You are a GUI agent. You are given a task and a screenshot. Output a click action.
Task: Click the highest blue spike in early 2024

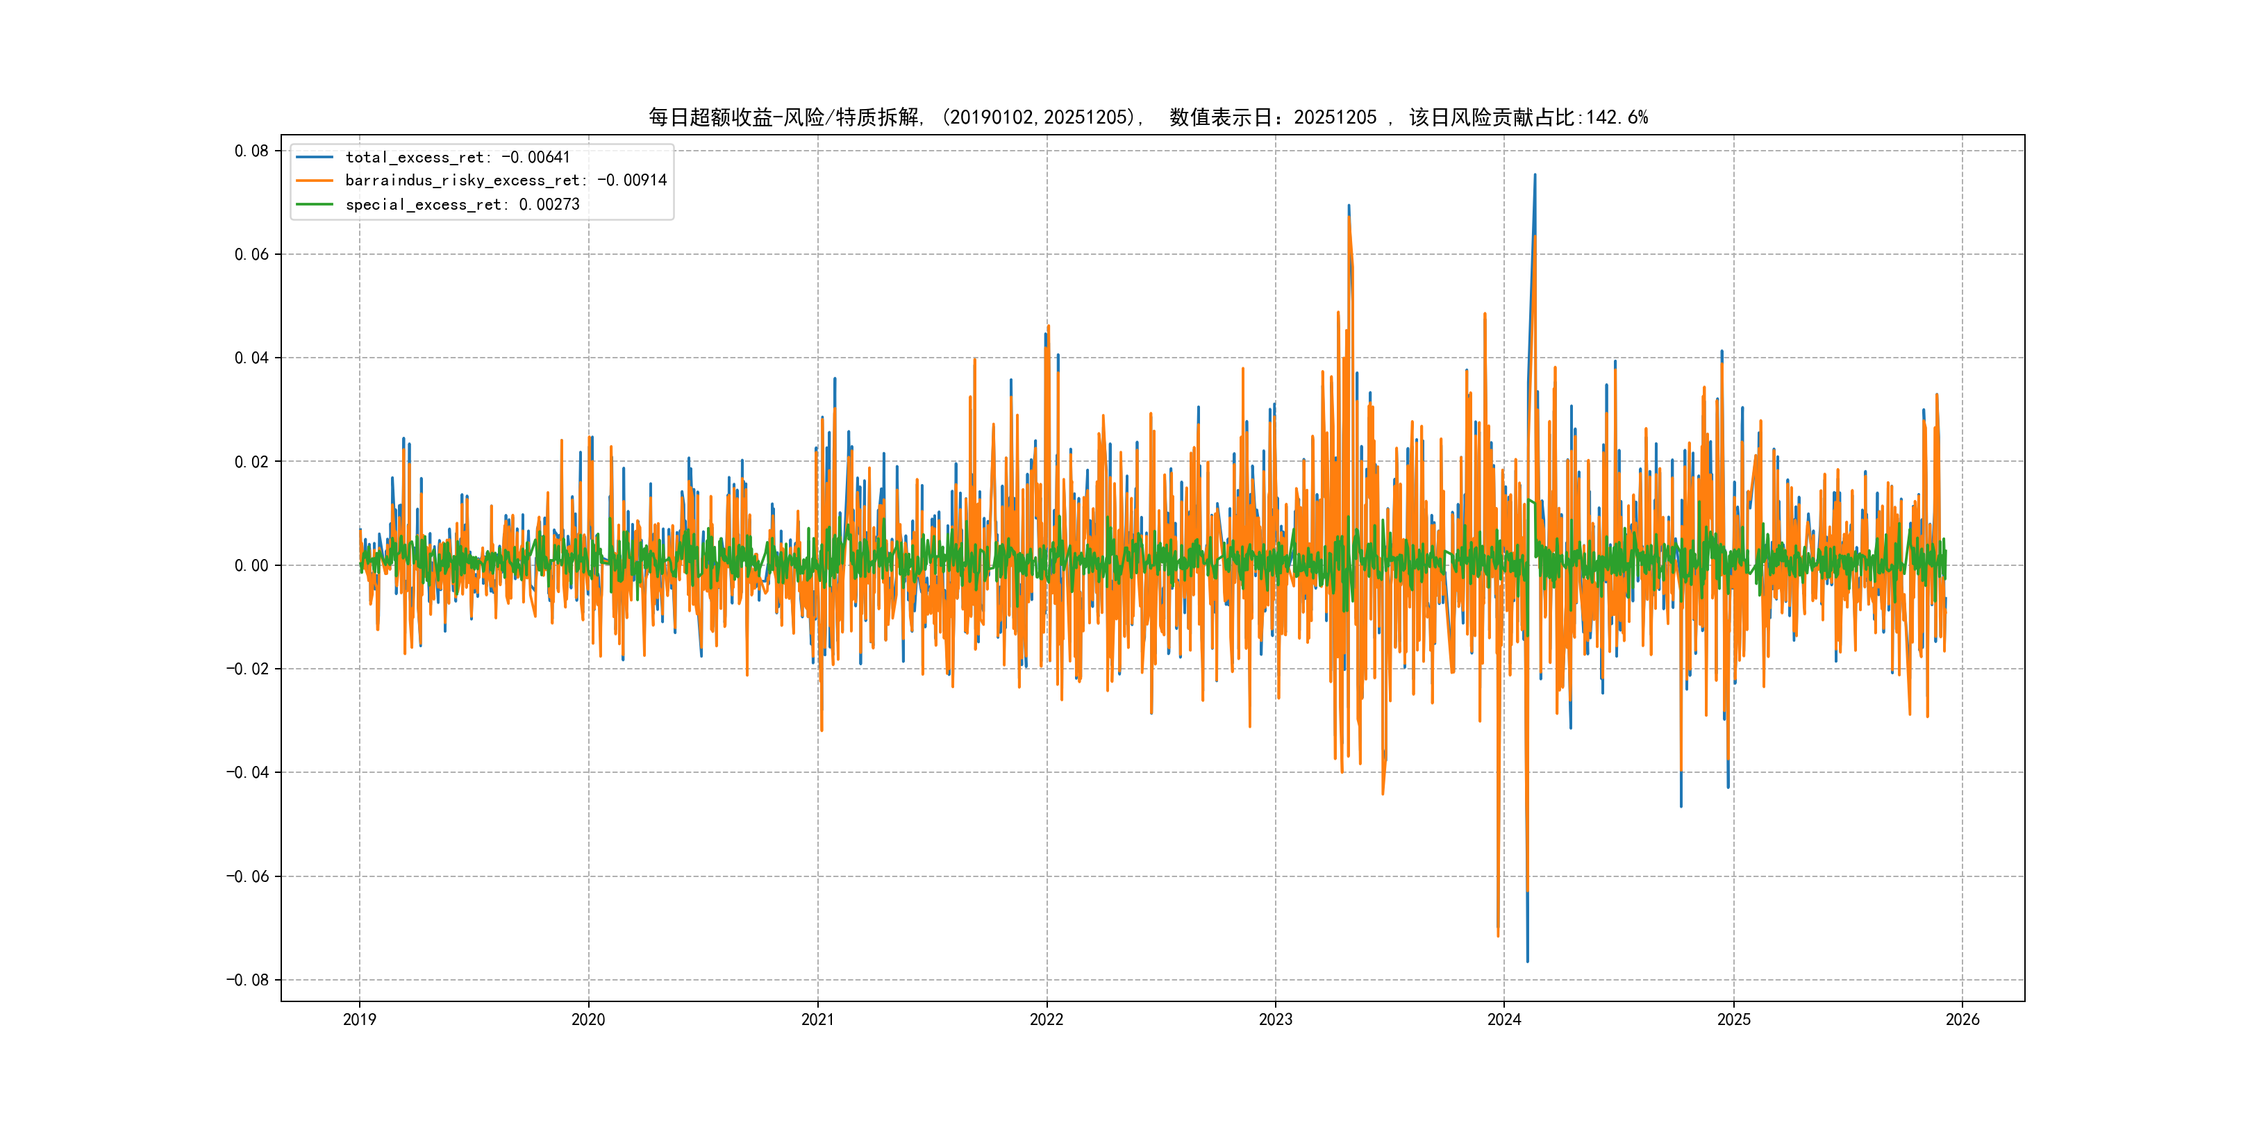(x=1535, y=176)
